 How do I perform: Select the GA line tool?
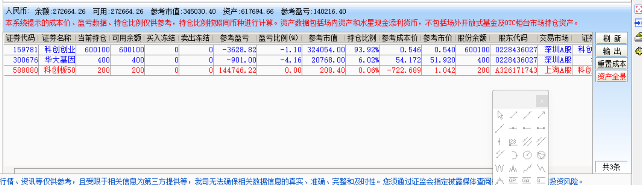coord(526,181)
